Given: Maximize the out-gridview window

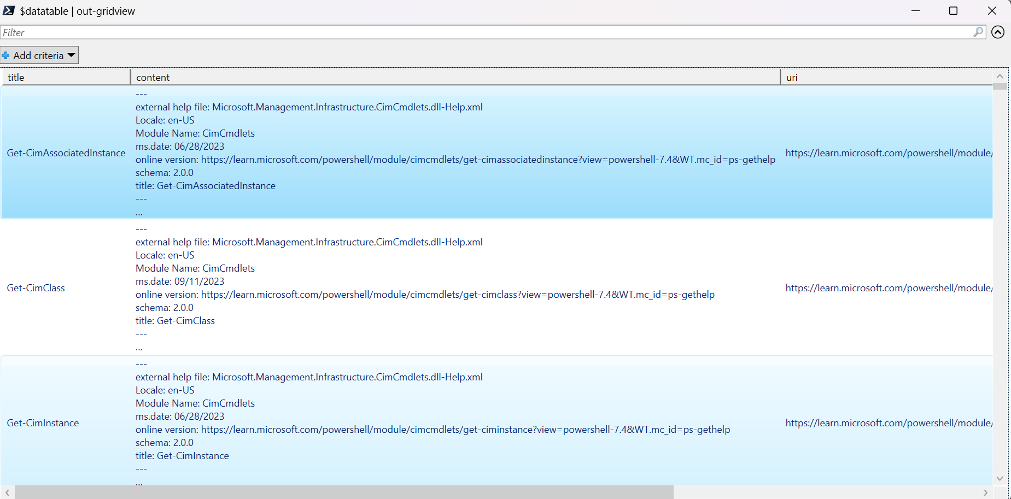Looking at the screenshot, I should (x=954, y=11).
